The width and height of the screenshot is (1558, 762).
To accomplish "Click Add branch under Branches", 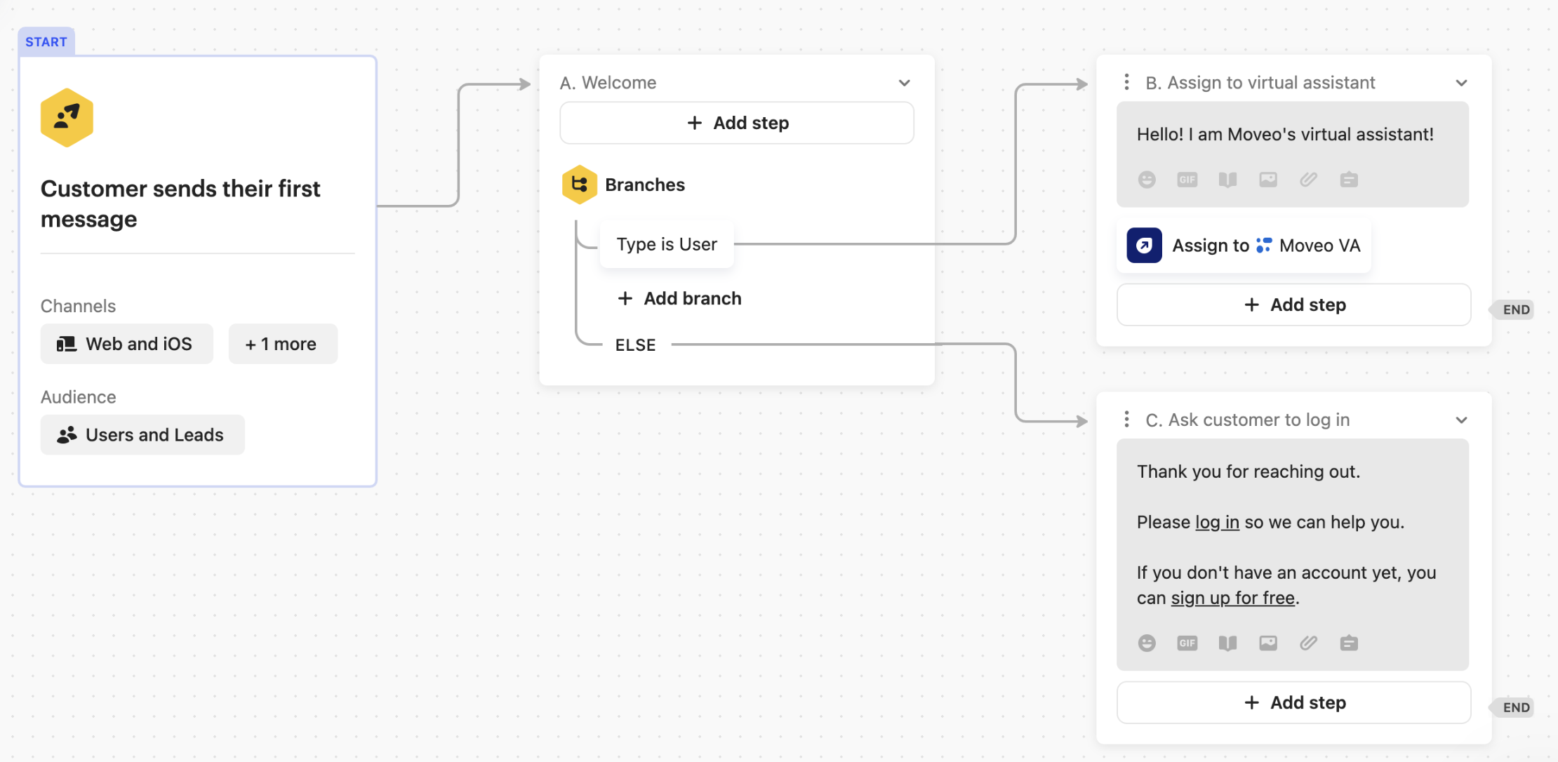I will point(678,298).
